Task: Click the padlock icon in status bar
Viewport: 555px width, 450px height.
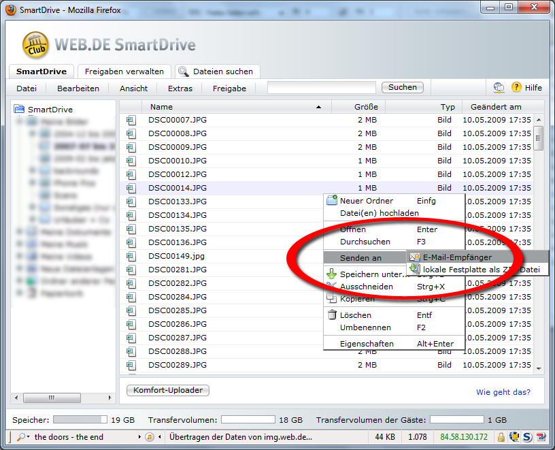Action: tap(501, 437)
